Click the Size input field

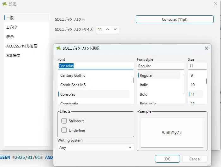pyautogui.click(x=197, y=66)
